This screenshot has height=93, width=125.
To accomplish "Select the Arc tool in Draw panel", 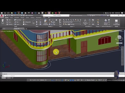I will 37,20.
